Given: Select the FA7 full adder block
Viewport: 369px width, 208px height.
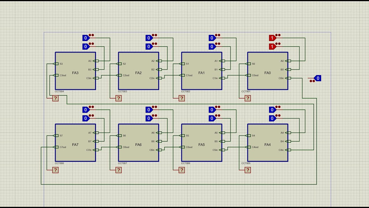Looking at the screenshot, I should (x=76, y=143).
